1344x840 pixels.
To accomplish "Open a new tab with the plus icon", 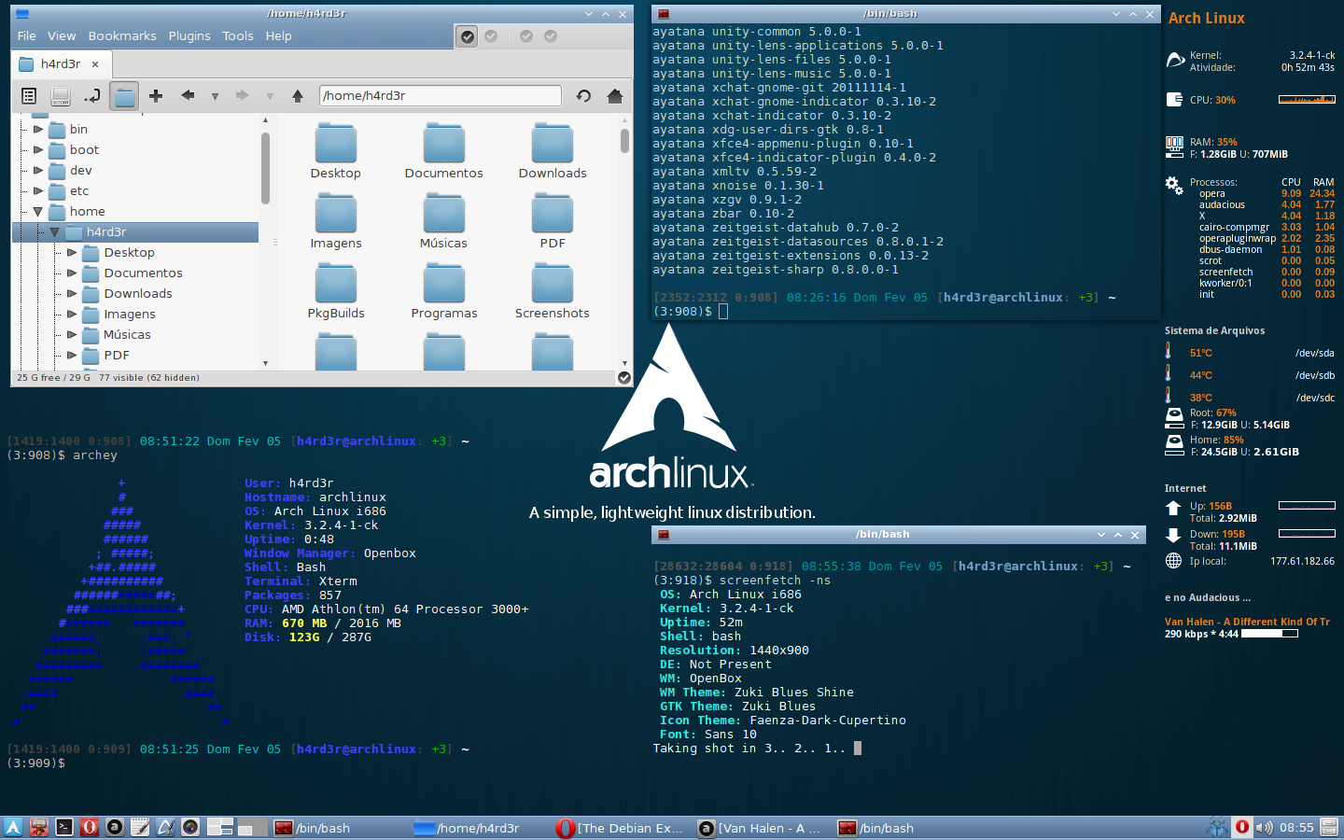I will (x=156, y=96).
